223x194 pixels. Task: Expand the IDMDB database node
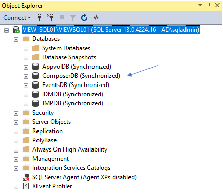(x=26, y=95)
